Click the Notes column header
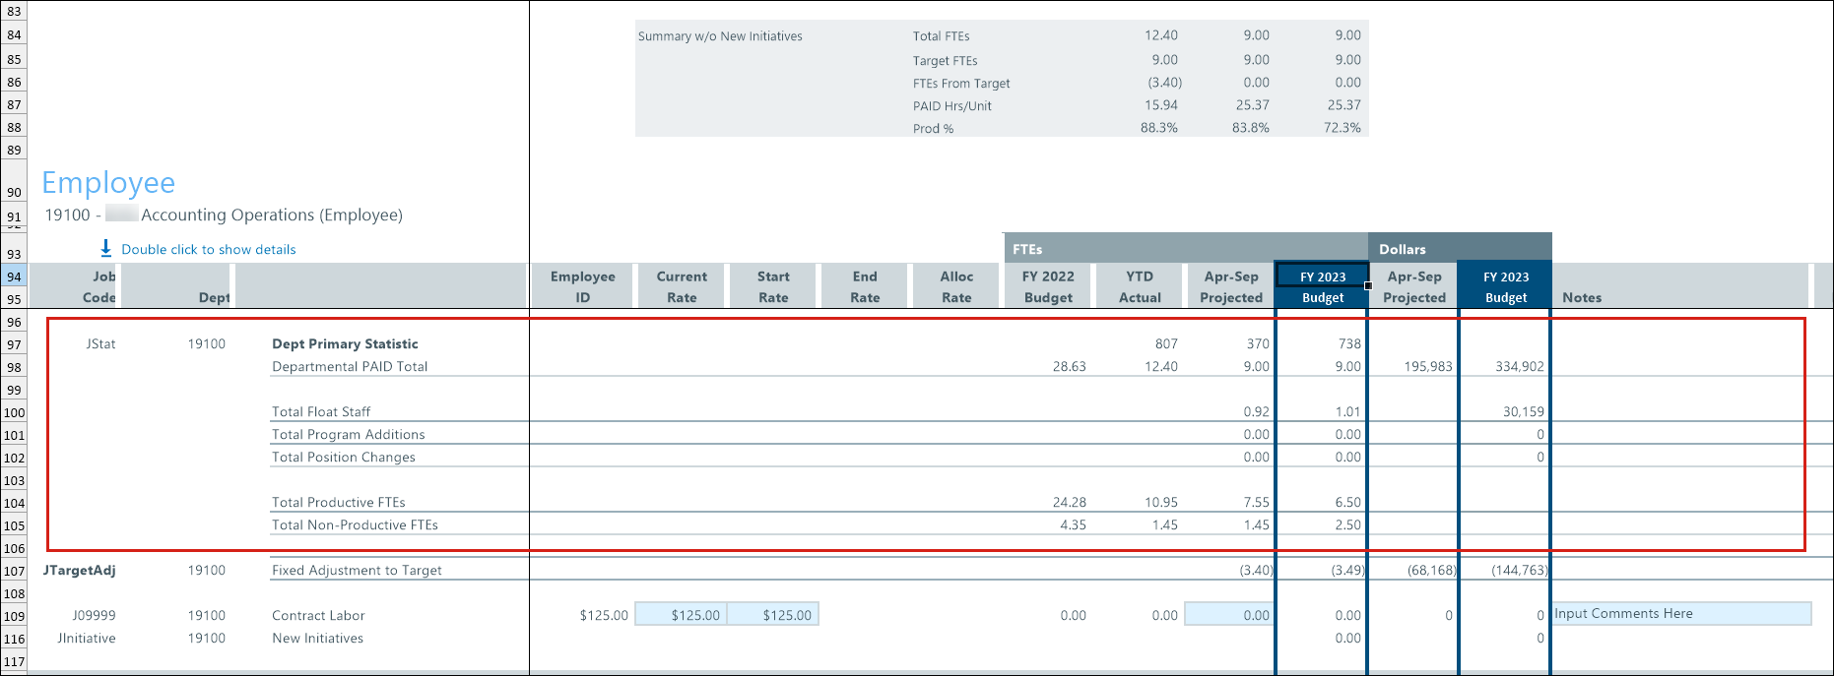 tap(1582, 297)
